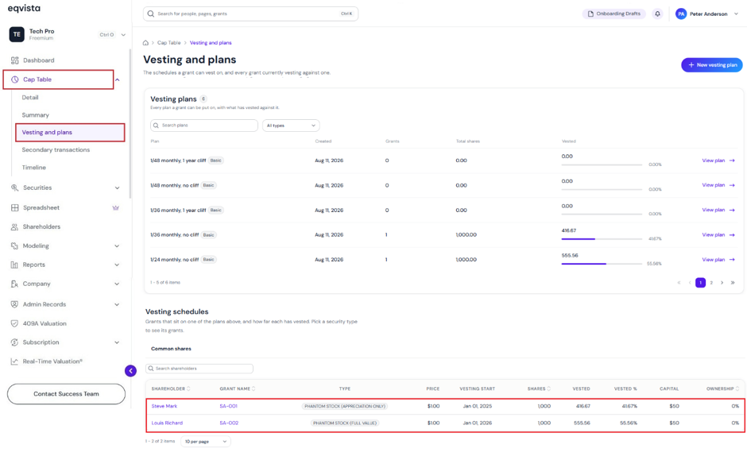
Task: Expand the Admin Records menu
Action: tap(117, 304)
